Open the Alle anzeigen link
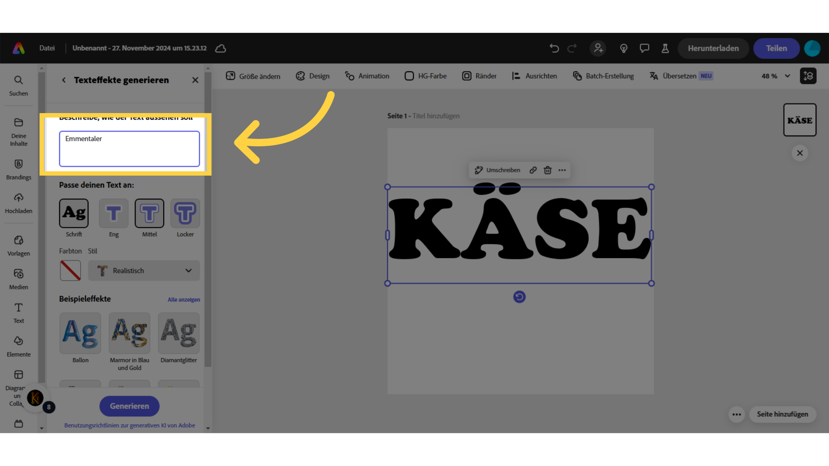This screenshot has height=466, width=829. coord(184,299)
